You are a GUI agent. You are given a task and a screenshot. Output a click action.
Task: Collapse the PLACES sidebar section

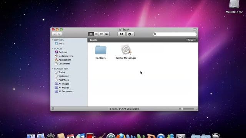(53, 49)
